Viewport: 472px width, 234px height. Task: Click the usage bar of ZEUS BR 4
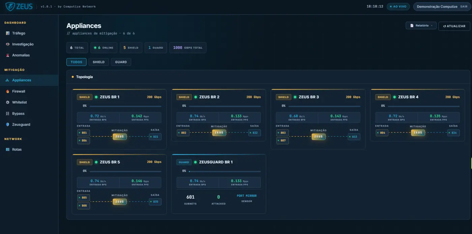click(424, 106)
